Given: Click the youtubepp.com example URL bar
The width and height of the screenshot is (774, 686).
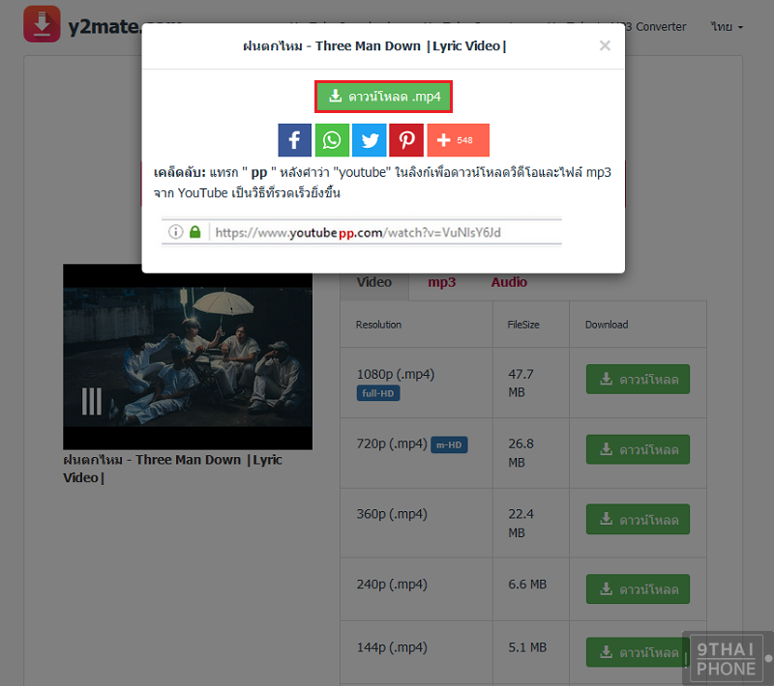Looking at the screenshot, I should click(x=363, y=232).
